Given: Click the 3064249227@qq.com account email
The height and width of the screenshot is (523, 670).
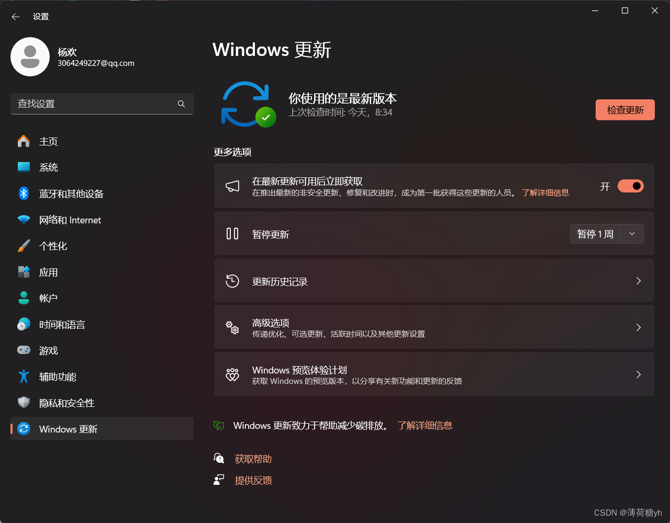Looking at the screenshot, I should tap(96, 63).
